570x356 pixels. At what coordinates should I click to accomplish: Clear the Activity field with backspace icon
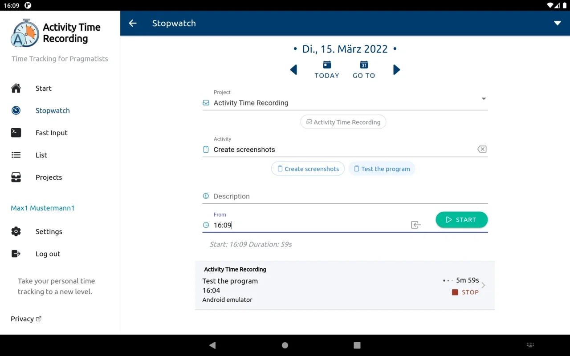tap(482, 149)
